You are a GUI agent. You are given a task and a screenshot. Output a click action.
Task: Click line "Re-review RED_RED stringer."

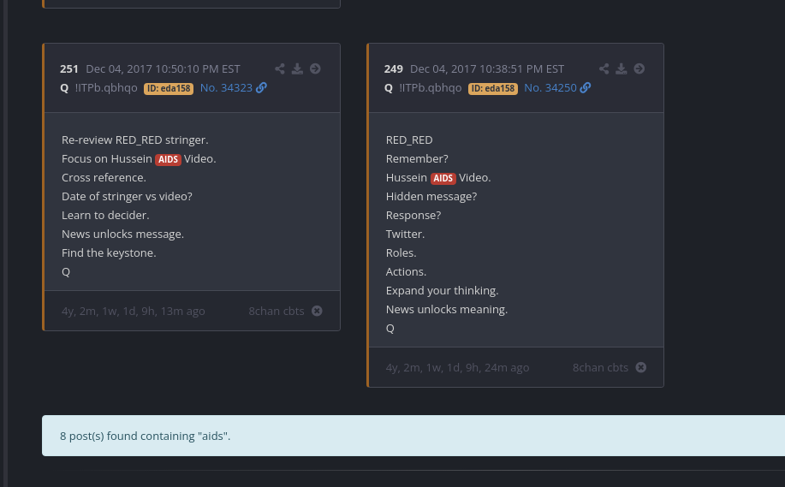[x=135, y=140]
